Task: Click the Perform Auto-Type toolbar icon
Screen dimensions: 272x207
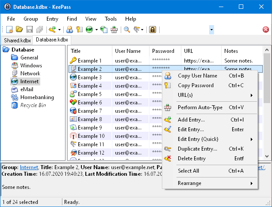Action: (x=114, y=30)
